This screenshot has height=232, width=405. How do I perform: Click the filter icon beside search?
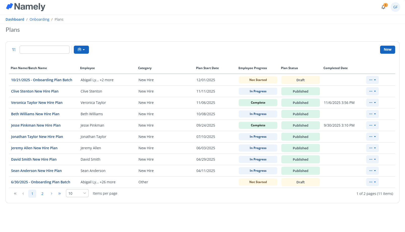click(14, 50)
